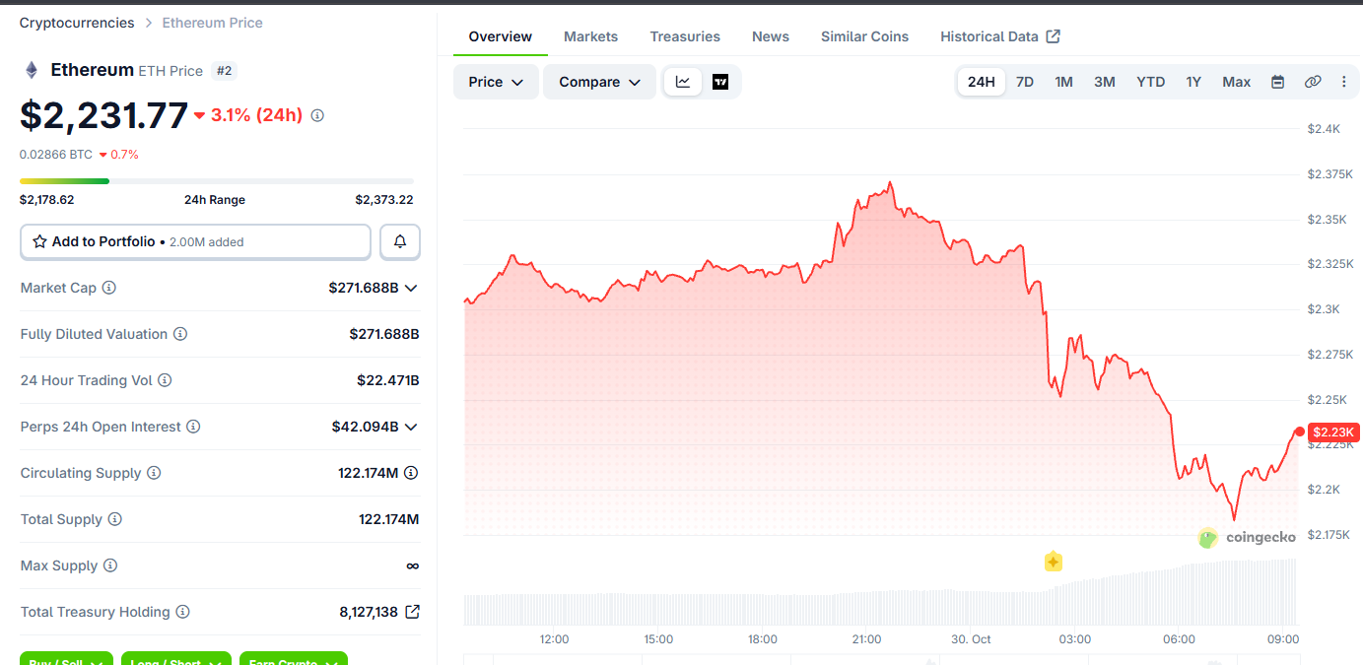
Task: Show Market Cap info tooltip icon
Action: tap(109, 288)
